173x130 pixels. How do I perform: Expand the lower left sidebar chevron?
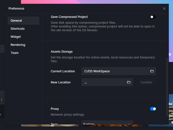click(x=1, y=115)
